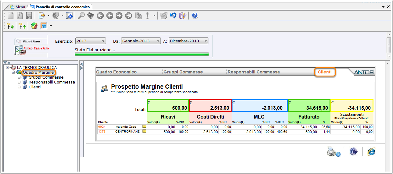Go to first record arrow icon
The height and width of the screenshot is (174, 393).
[x=100, y=16]
